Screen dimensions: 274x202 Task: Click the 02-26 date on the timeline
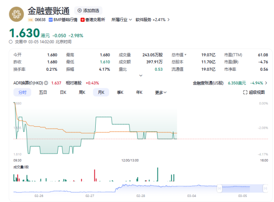click(39, 196)
